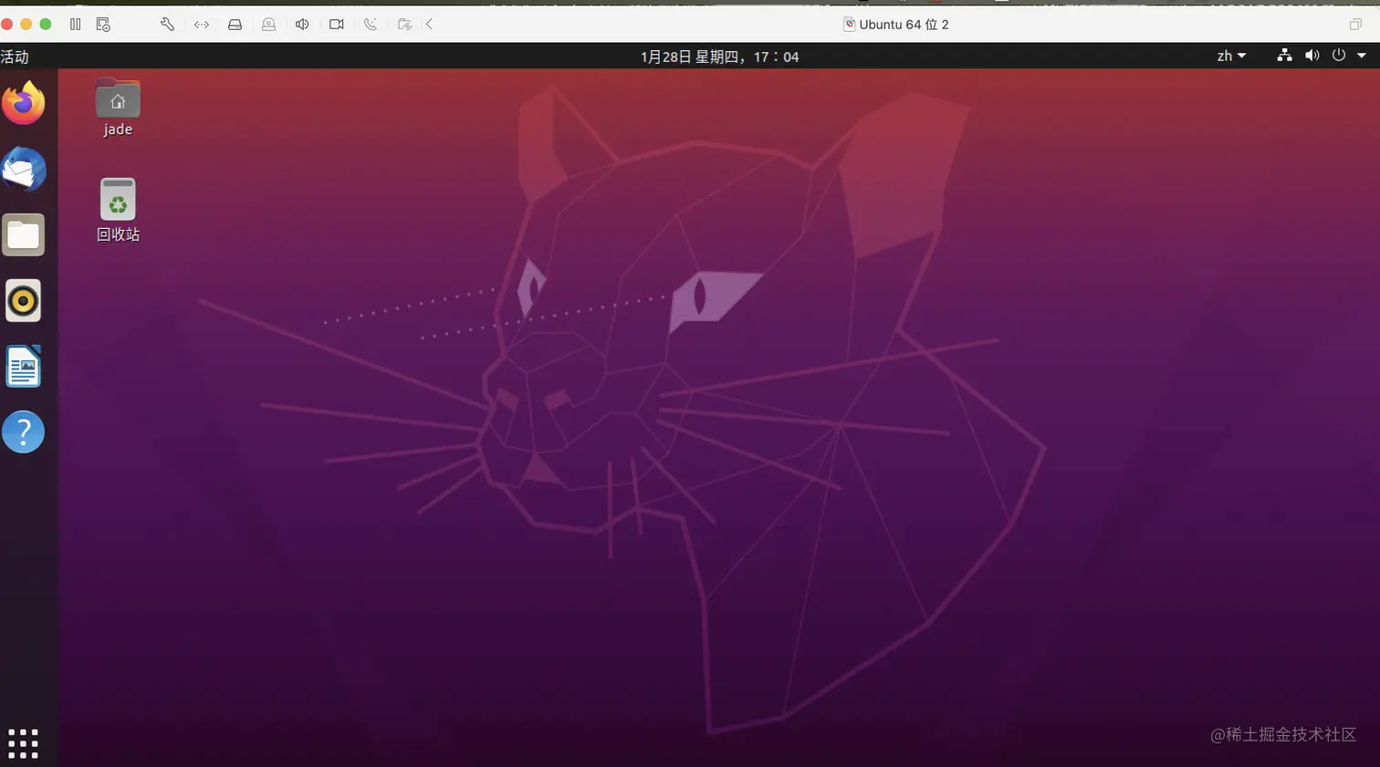Image resolution: width=1380 pixels, height=767 pixels.
Task: Launch Thunderbird mail from the dock
Action: pos(24,170)
